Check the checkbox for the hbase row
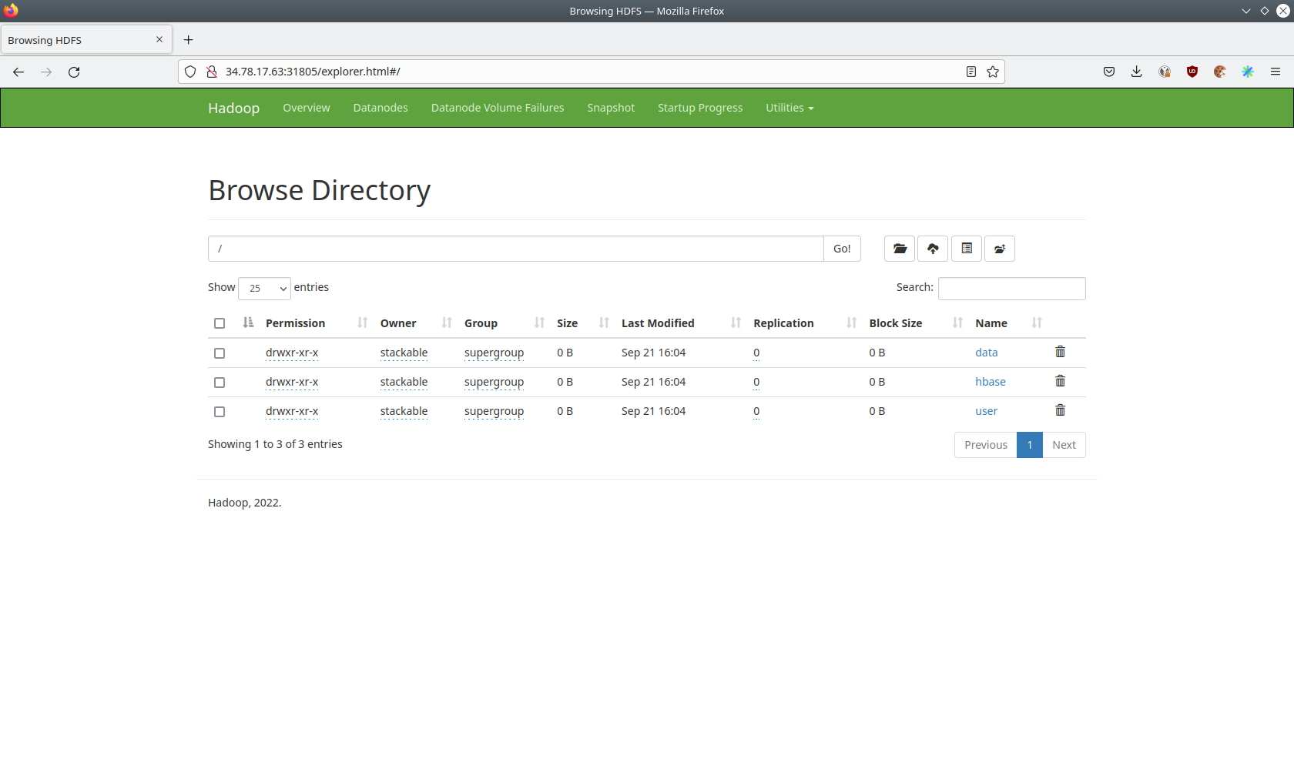This screenshot has height=779, width=1294. (x=220, y=382)
